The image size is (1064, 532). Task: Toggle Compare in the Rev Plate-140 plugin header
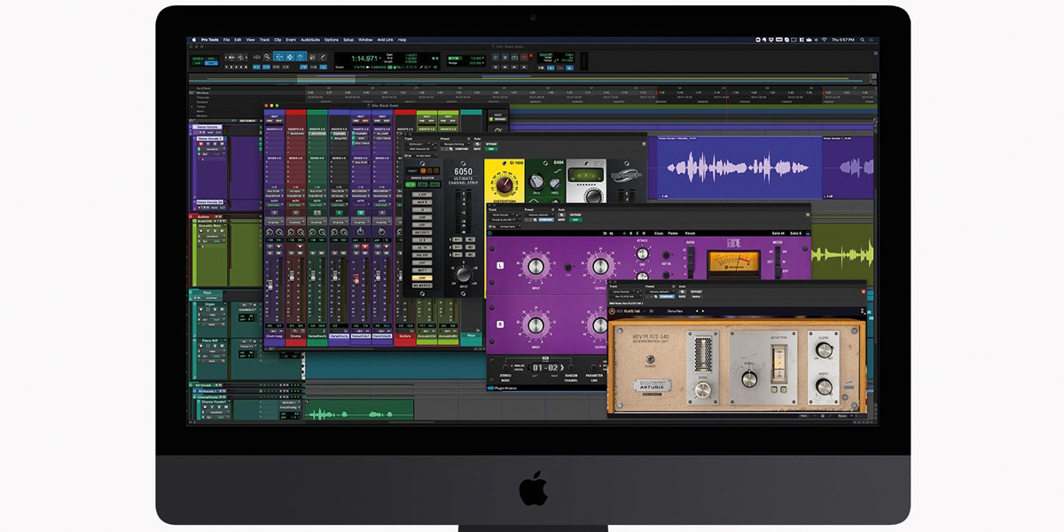tap(667, 297)
